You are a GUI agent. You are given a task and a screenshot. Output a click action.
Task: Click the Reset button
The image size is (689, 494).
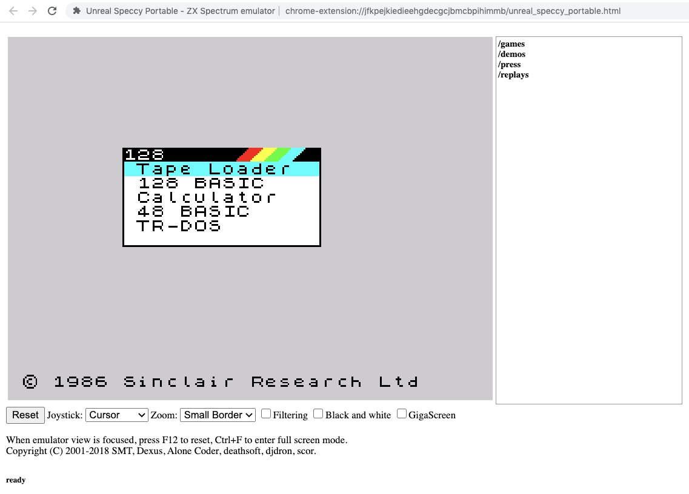25,415
